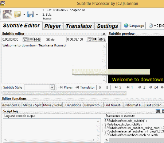Click the console icon in Script log header
Viewport: 164px width, 143px height.
(x=158, y=111)
